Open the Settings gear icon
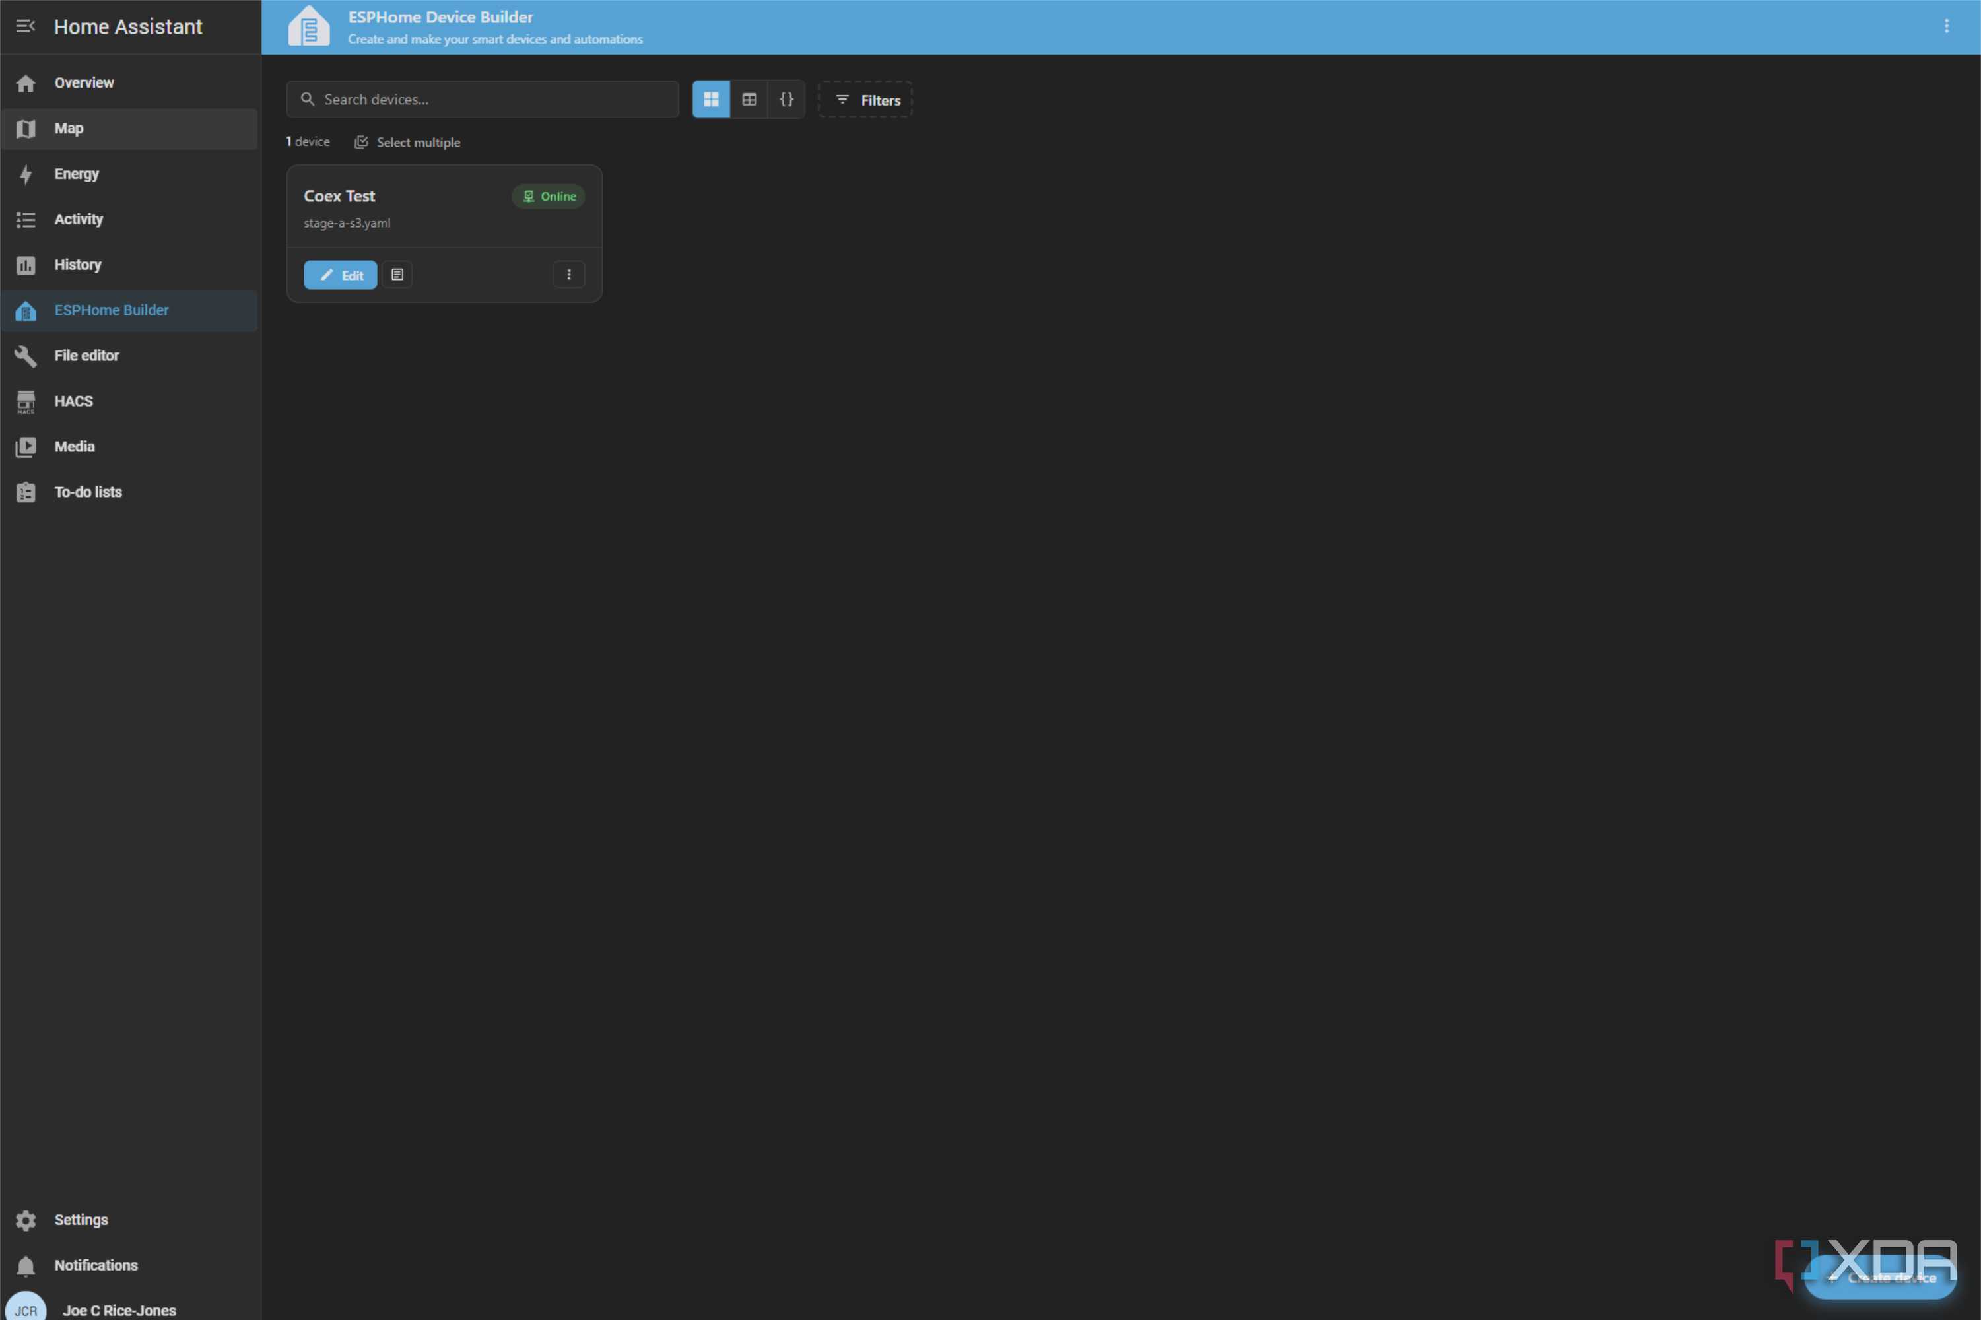This screenshot has width=1981, height=1320. pyautogui.click(x=26, y=1220)
